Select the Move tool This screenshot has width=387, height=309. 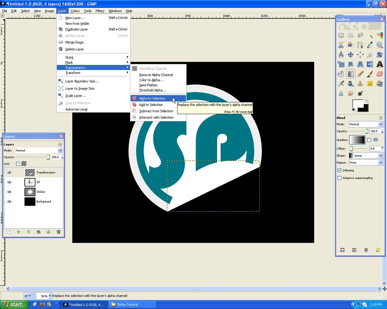pyautogui.click(x=351, y=55)
